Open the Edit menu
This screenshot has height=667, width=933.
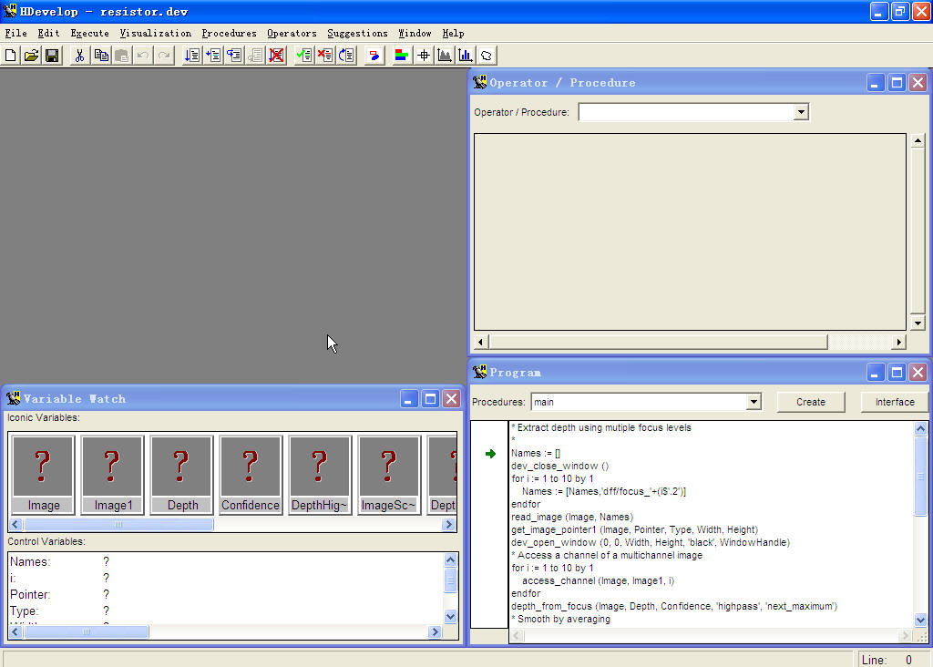point(49,34)
